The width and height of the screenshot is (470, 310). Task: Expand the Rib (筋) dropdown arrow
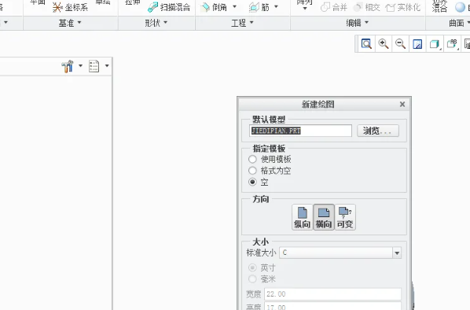click(276, 6)
